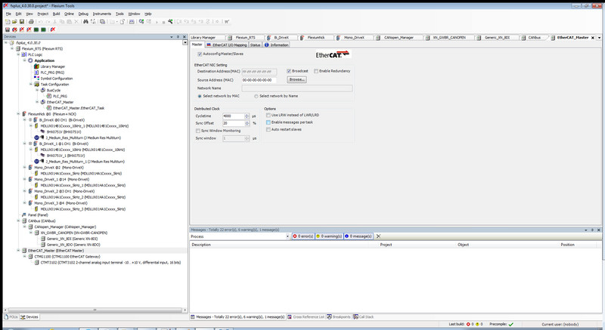Click the Symbol Configuration icon in the tree

pos(37,78)
